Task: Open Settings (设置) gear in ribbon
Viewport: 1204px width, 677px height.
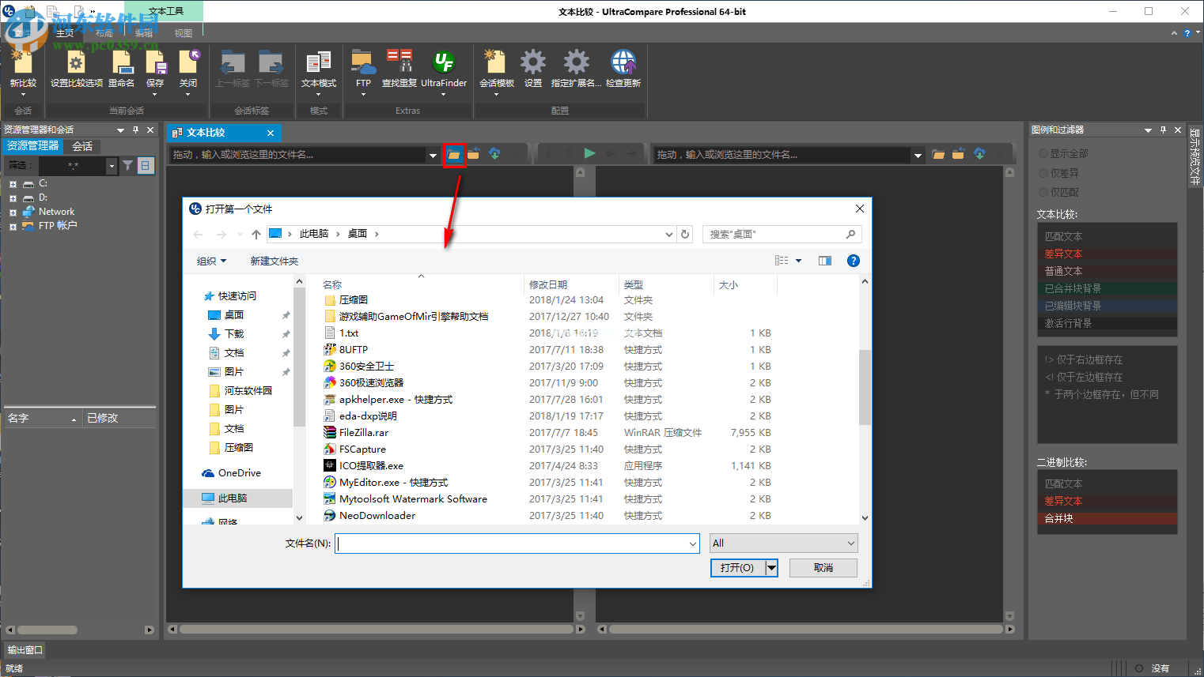Action: tap(532, 63)
